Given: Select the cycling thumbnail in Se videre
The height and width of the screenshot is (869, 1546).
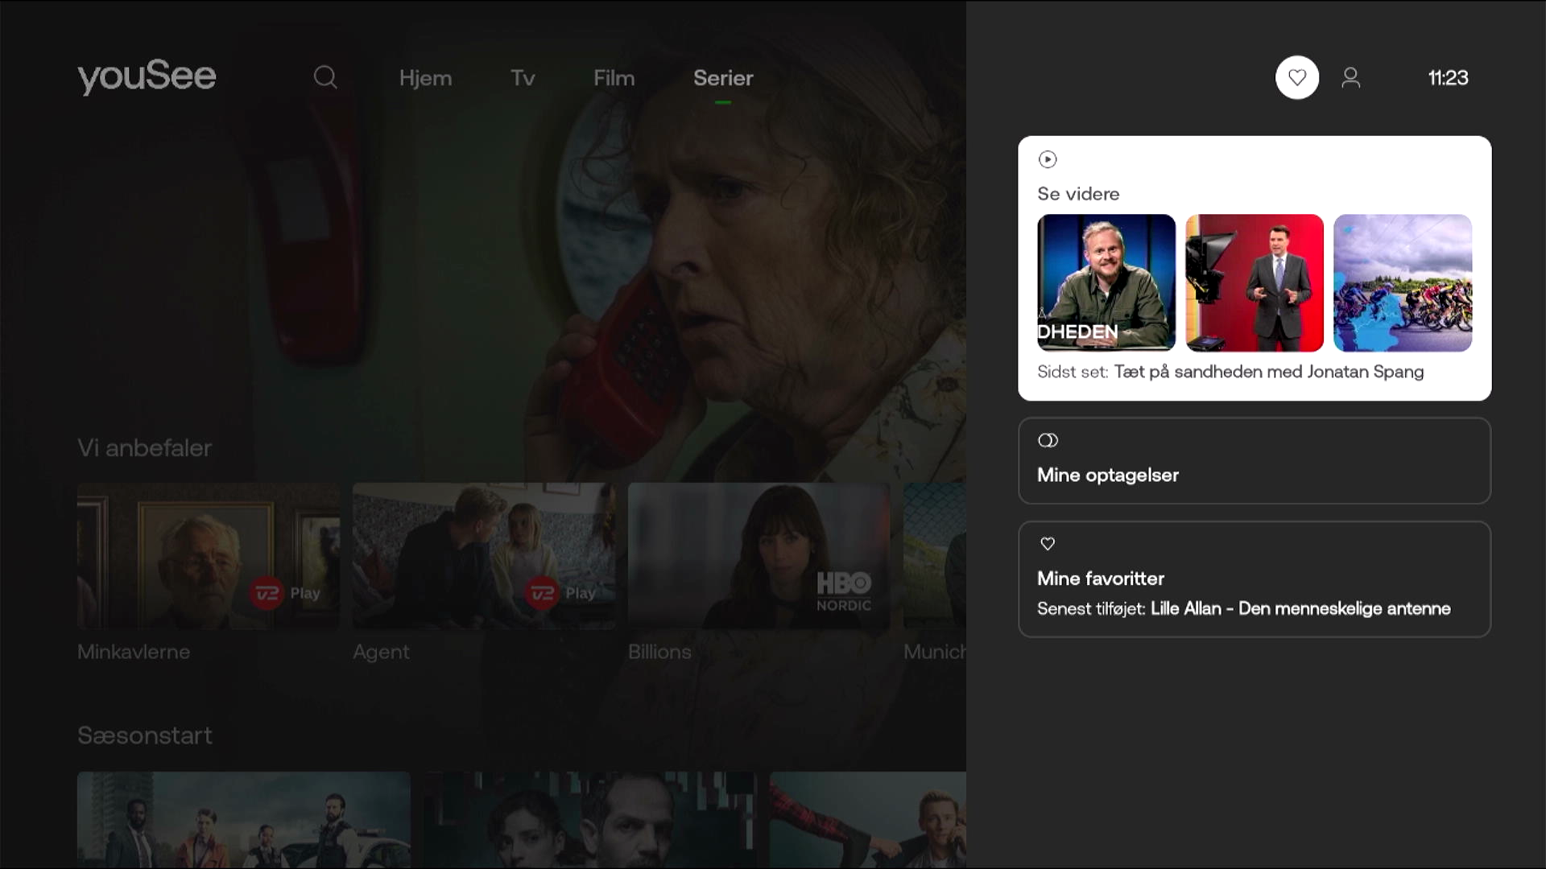Looking at the screenshot, I should point(1403,283).
